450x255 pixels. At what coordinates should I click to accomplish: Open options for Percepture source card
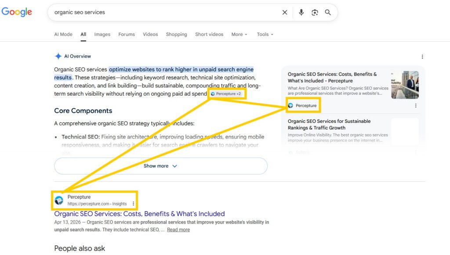(416, 106)
